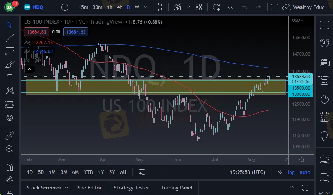This screenshot has height=195, width=333.
Task: Open the Pine Editor tab
Action: pyautogui.click(x=89, y=188)
